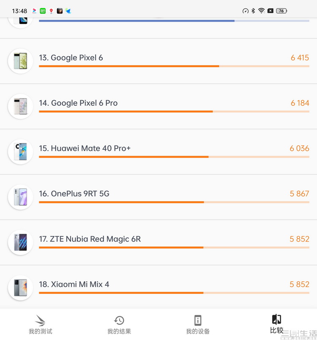Open the 我的设备 device info icon
Image resolution: width=317 pixels, height=340 pixels.
(198, 320)
